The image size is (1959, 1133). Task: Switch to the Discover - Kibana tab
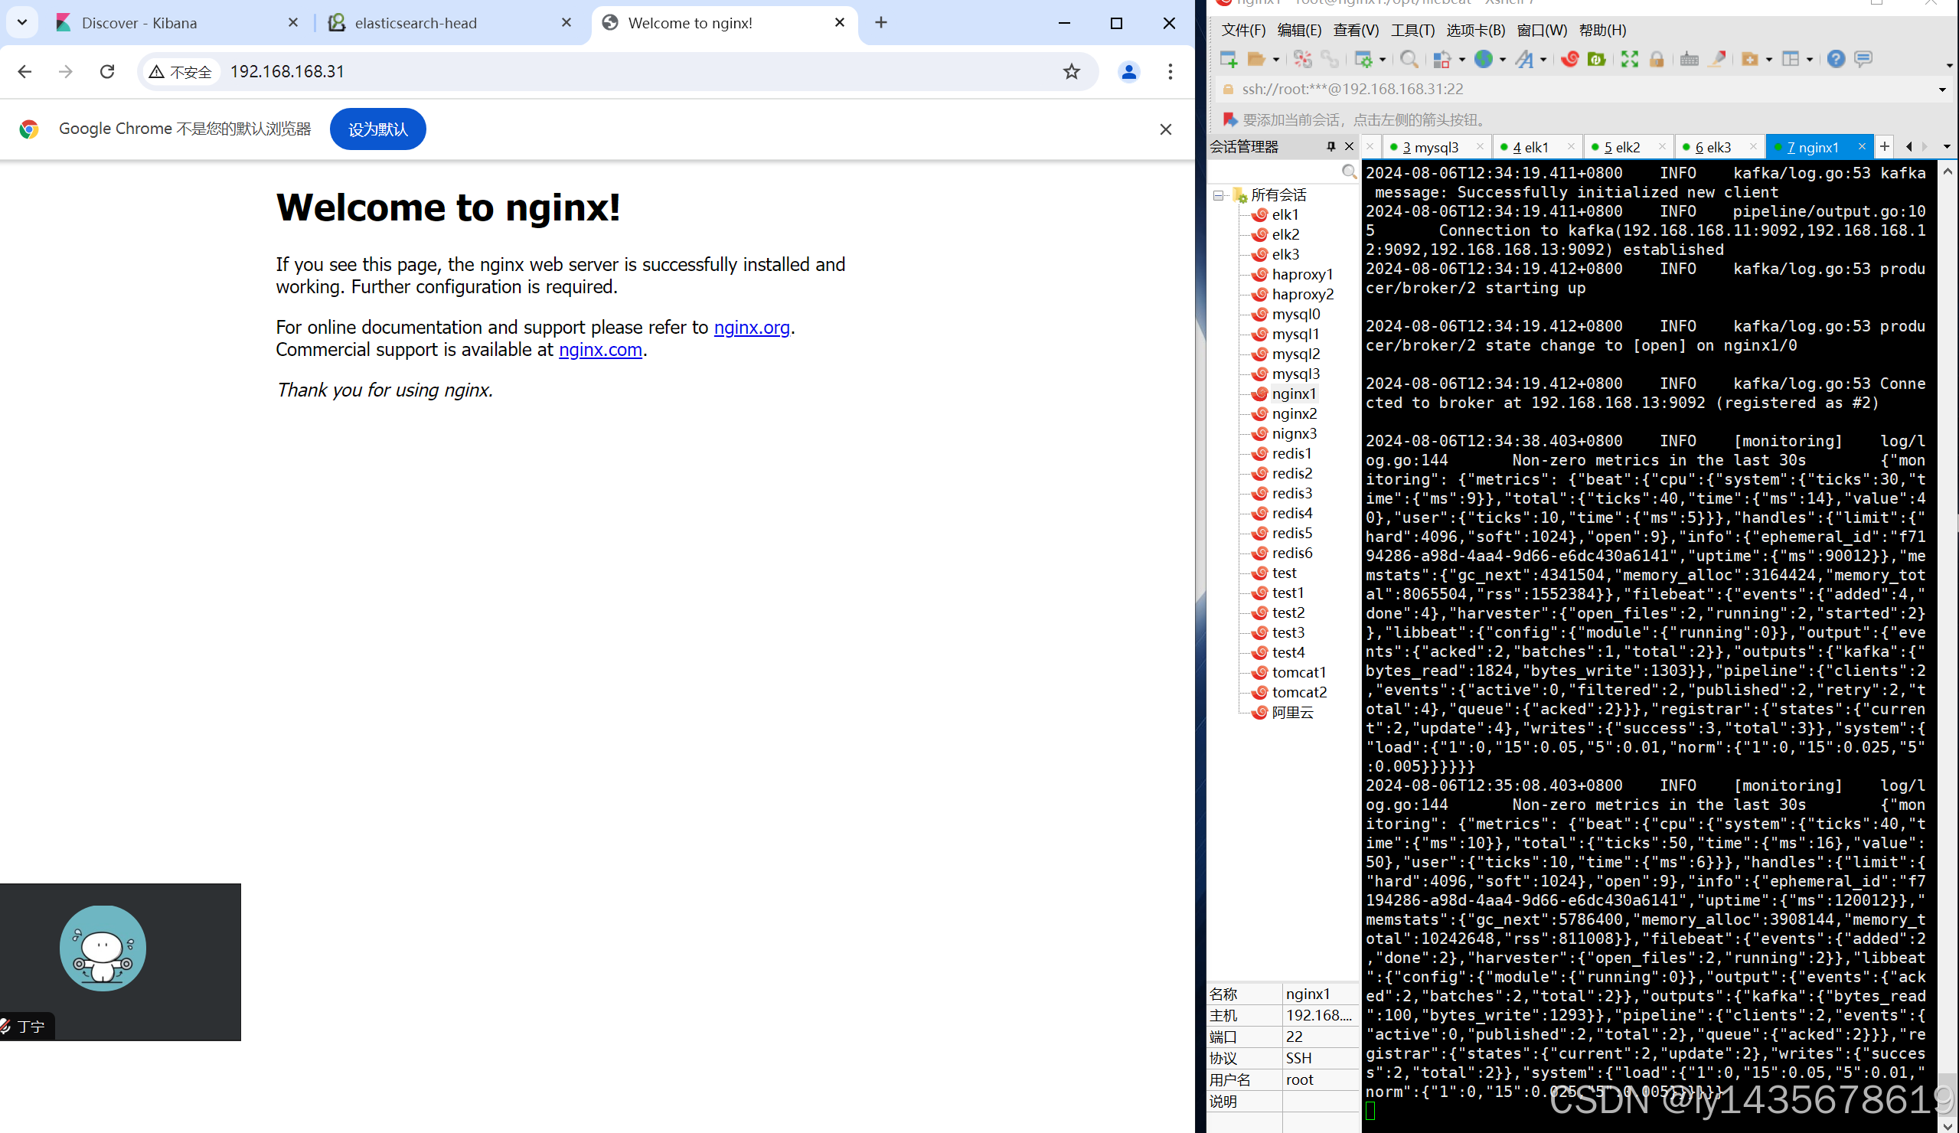coord(178,23)
